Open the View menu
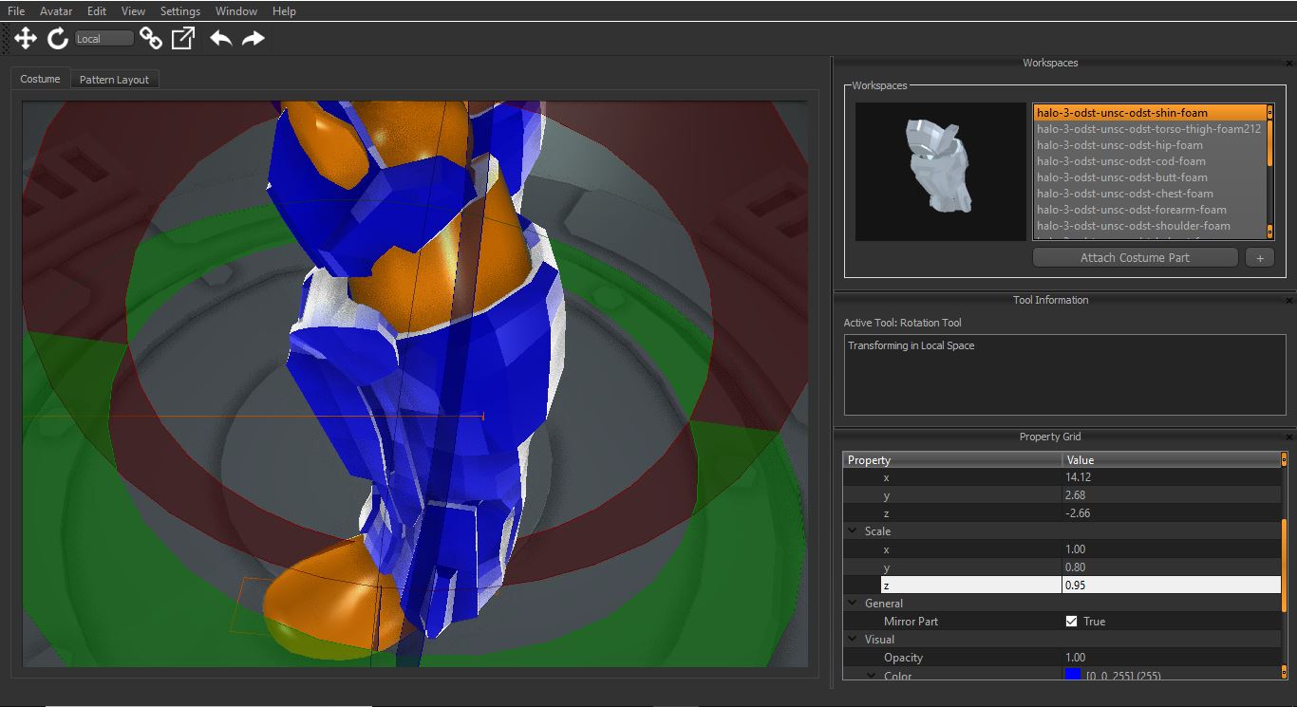 point(134,11)
